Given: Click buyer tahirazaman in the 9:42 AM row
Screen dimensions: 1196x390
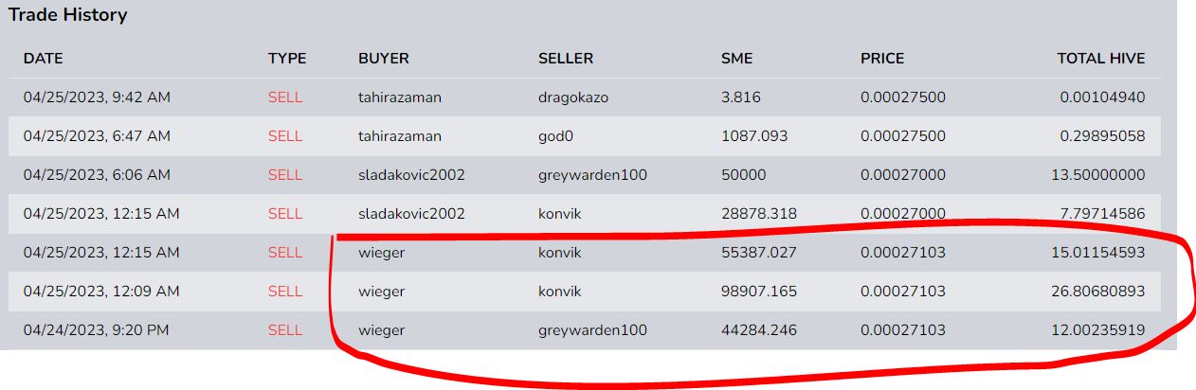Looking at the screenshot, I should [x=400, y=97].
